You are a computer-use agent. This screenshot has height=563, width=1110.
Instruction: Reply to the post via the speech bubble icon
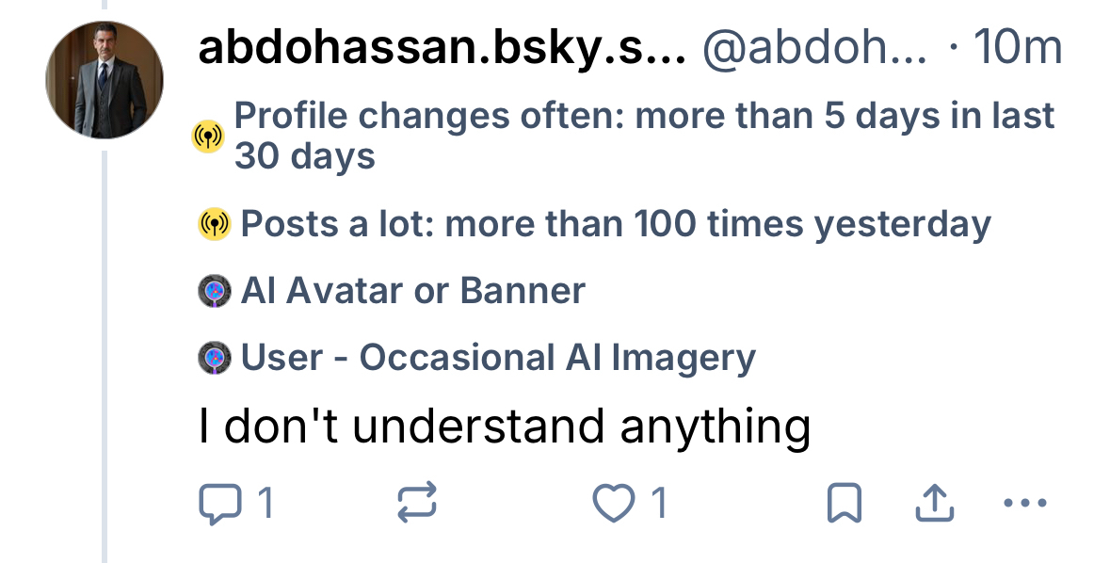pyautogui.click(x=218, y=505)
